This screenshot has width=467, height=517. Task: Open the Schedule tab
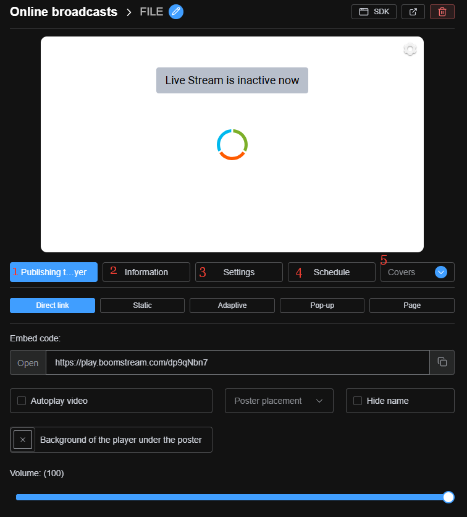coord(331,272)
